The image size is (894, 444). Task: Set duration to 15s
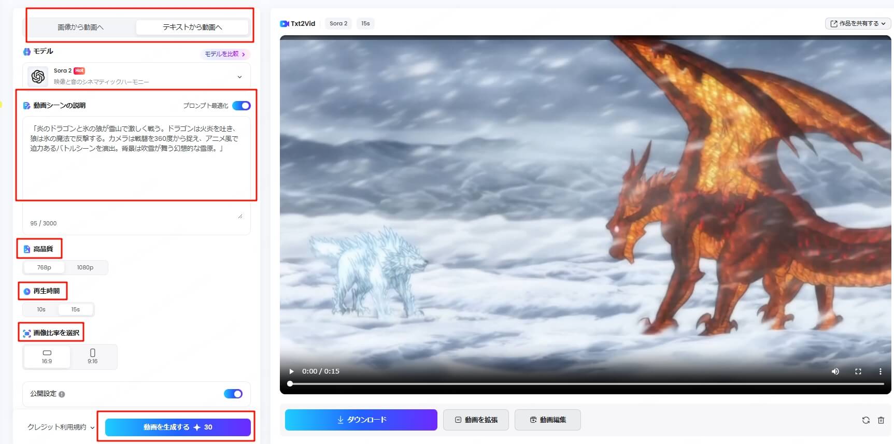(76, 309)
